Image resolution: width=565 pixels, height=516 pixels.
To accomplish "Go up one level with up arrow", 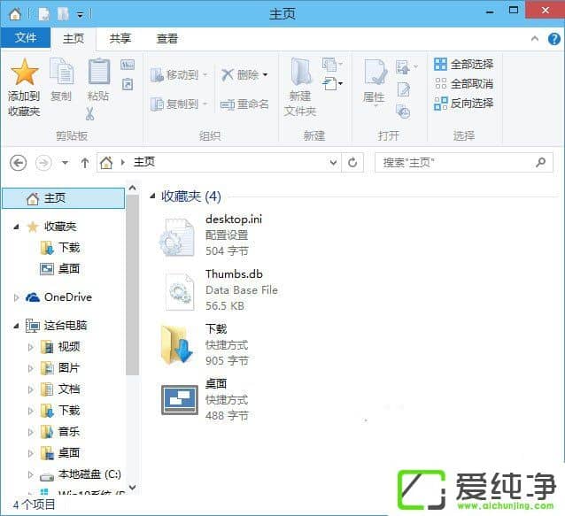I will coord(85,163).
